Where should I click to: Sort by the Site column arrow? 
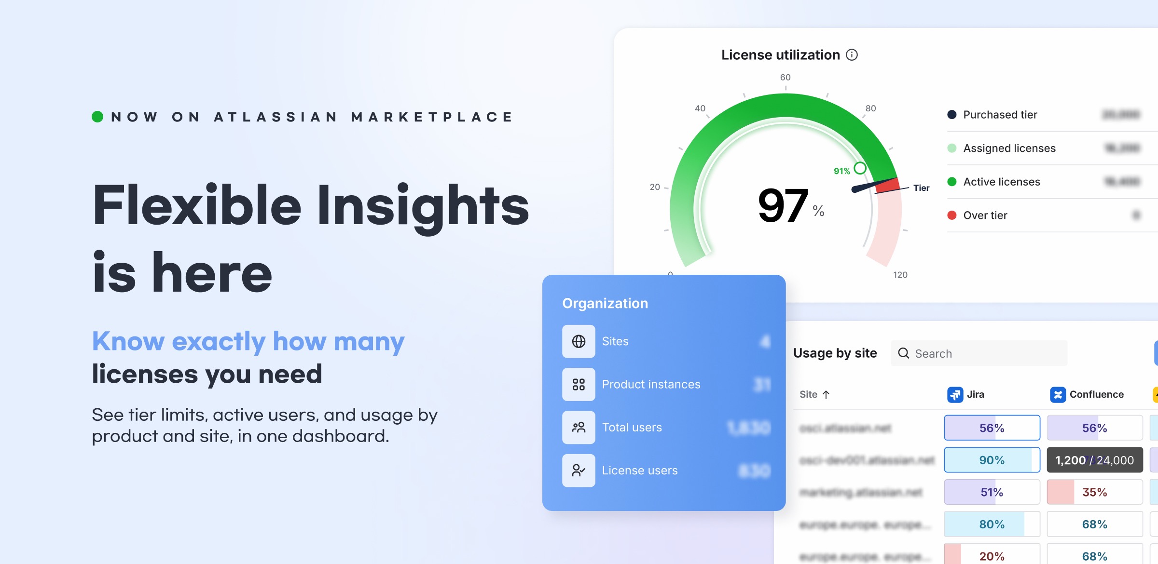tap(826, 395)
